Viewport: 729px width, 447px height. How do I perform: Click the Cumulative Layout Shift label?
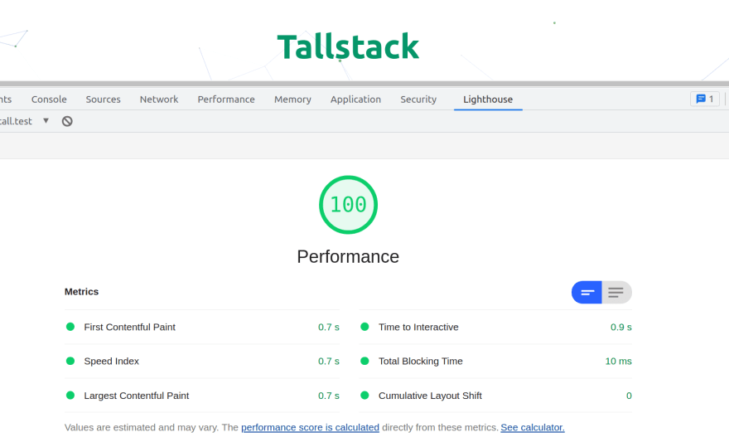430,396
